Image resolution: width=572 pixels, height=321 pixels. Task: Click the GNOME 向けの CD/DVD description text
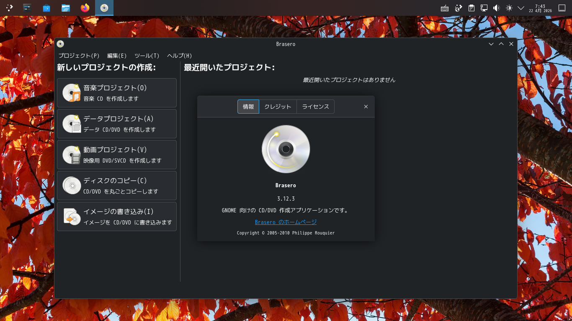pos(286,210)
